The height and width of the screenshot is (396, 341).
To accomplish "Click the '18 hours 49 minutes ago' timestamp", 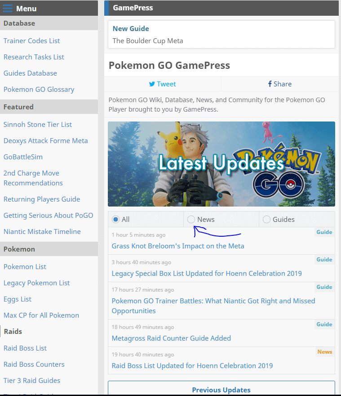I will pos(143,327).
